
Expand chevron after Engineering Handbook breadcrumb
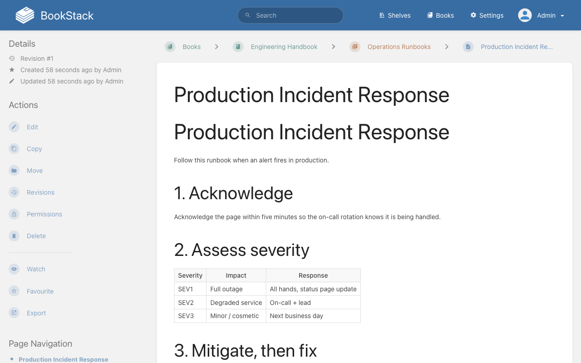[334, 47]
